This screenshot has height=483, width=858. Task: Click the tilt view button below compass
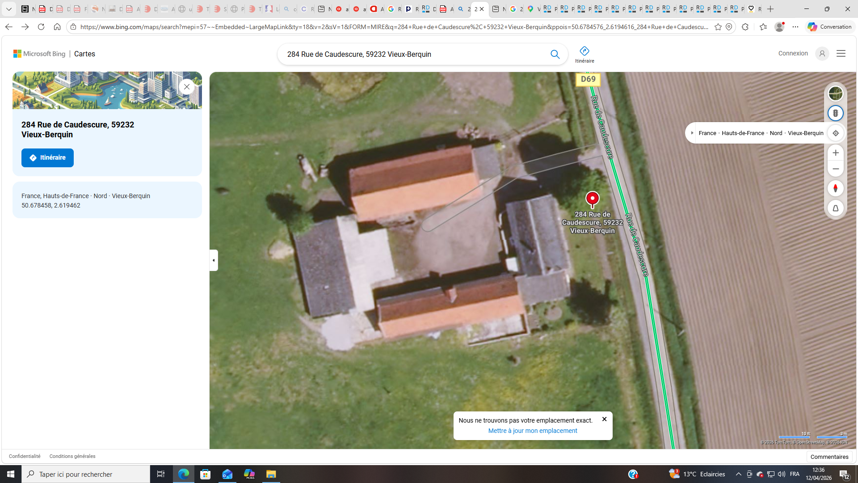[x=835, y=208]
